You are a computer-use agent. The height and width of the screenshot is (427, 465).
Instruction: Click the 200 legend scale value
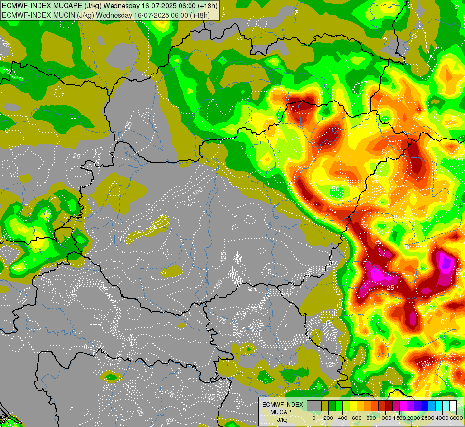(328, 418)
